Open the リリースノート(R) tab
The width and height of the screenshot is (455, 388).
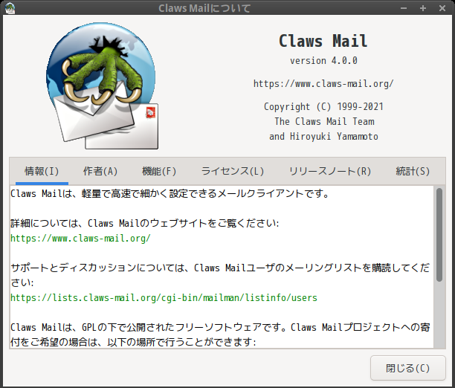330,171
